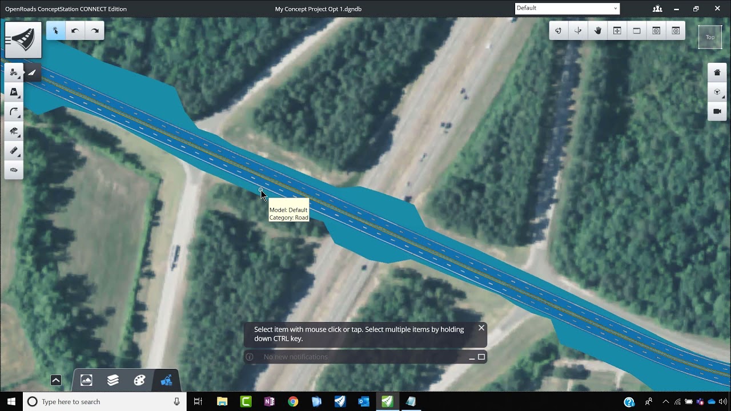This screenshot has height=411, width=731.
Task: Click the No new notifications text
Action: pyautogui.click(x=295, y=357)
